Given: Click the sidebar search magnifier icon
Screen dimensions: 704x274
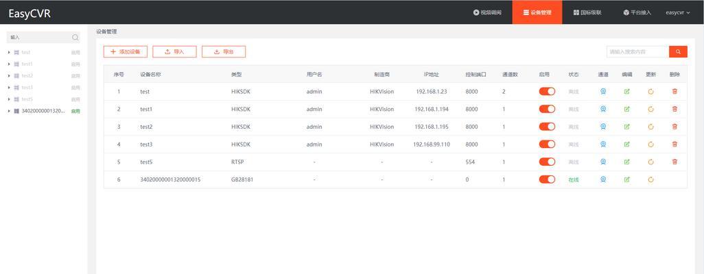Looking at the screenshot, I should tap(75, 38).
